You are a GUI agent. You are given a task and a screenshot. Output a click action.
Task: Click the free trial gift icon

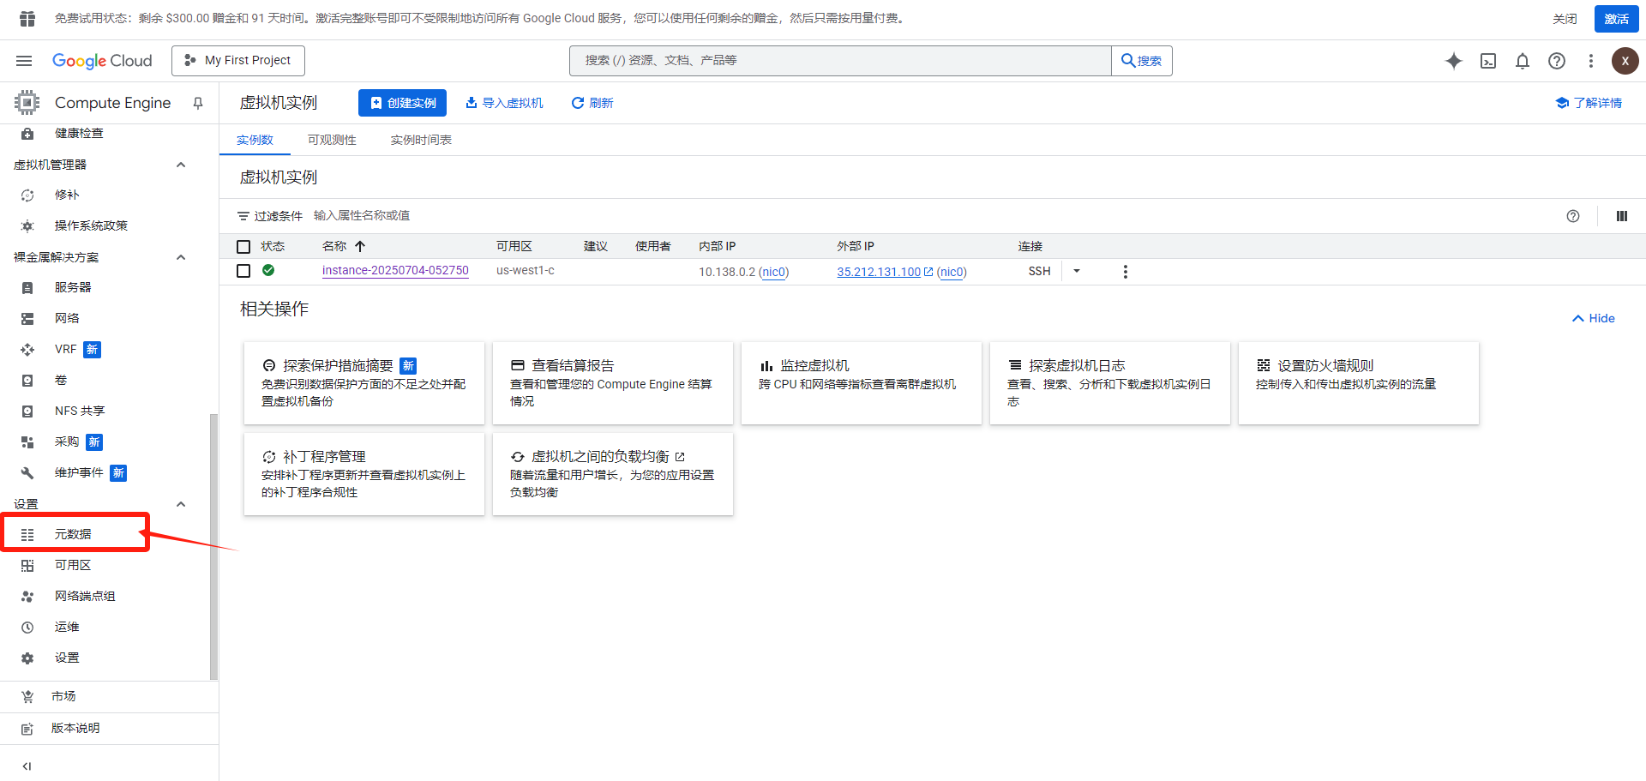click(x=27, y=18)
